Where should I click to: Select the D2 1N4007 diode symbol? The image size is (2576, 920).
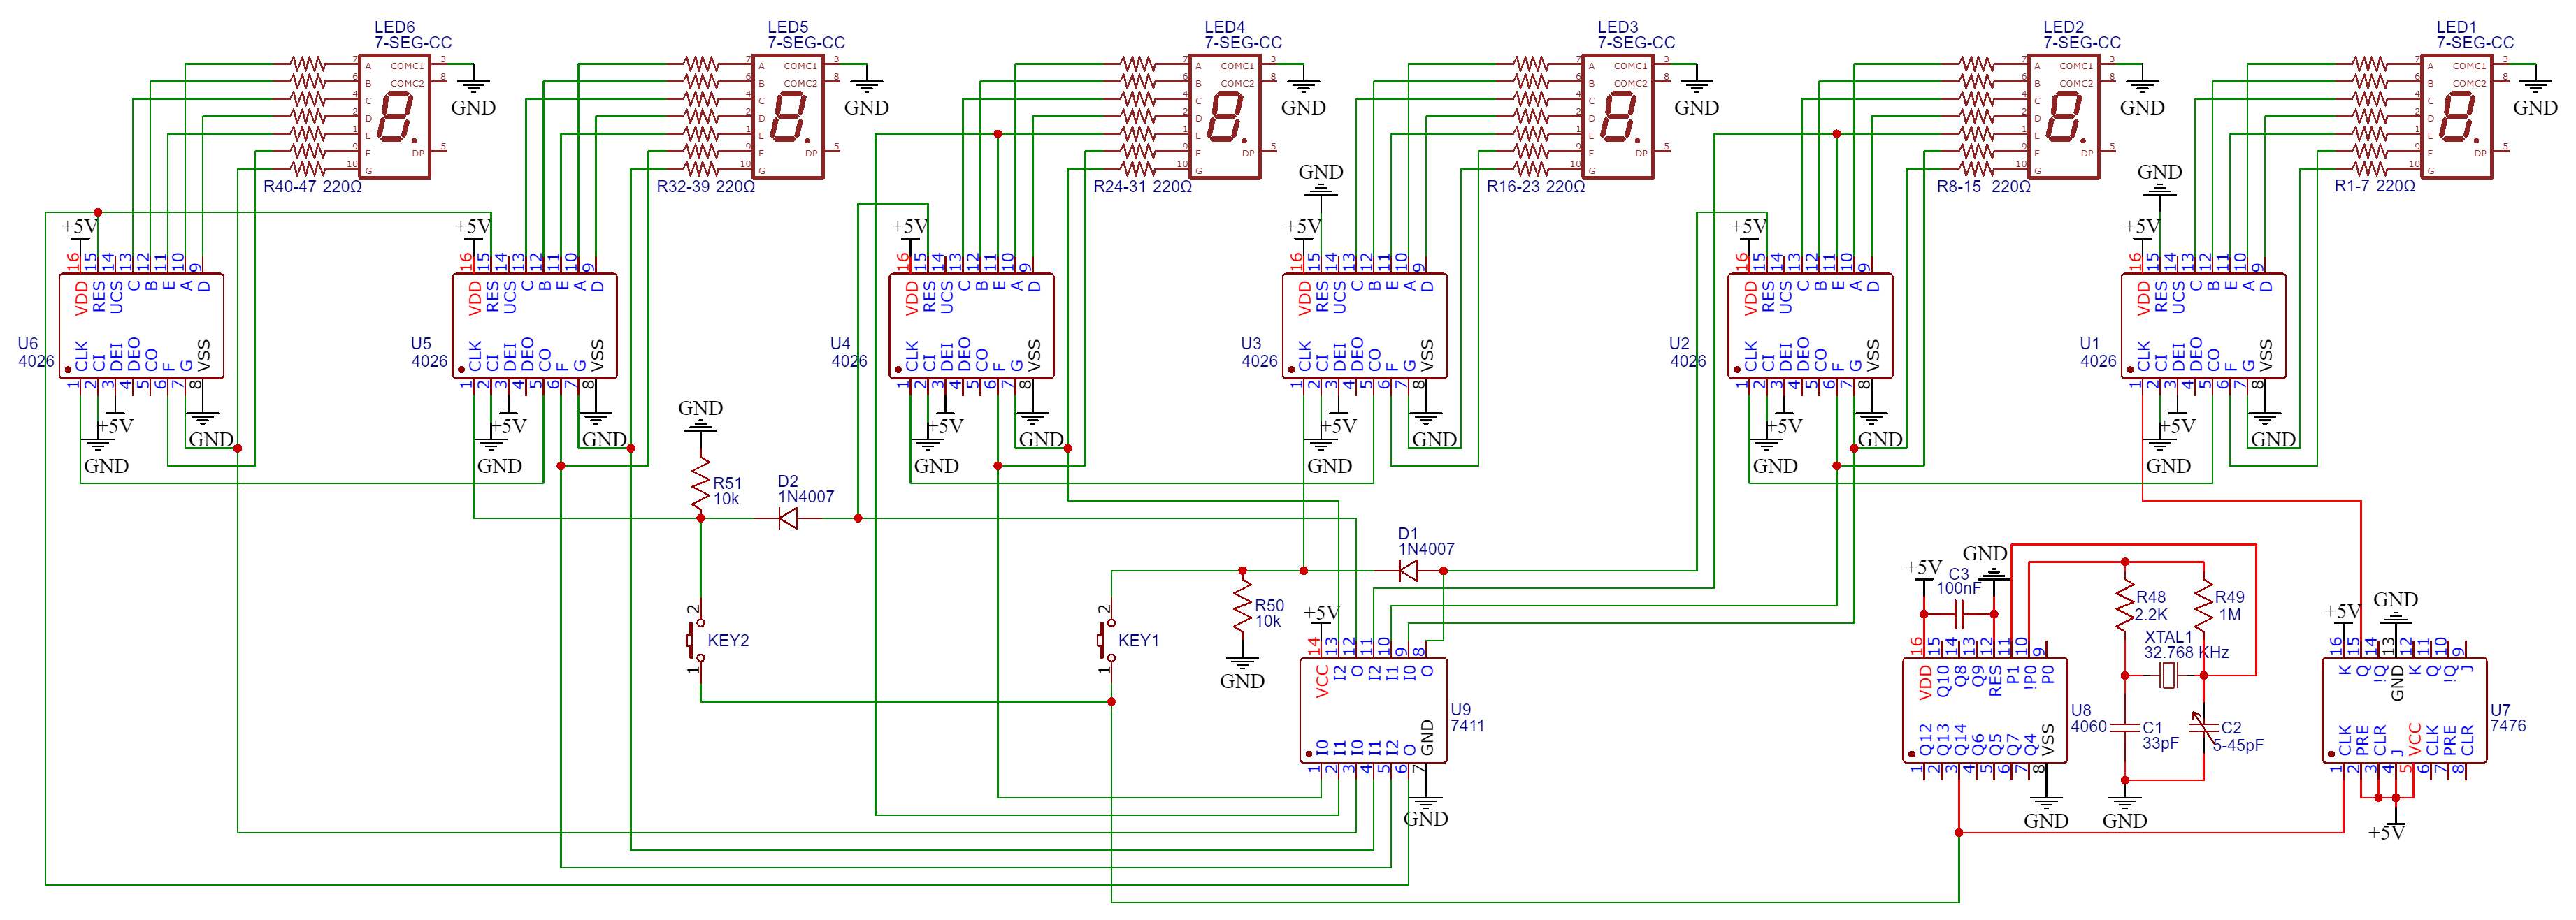click(789, 516)
